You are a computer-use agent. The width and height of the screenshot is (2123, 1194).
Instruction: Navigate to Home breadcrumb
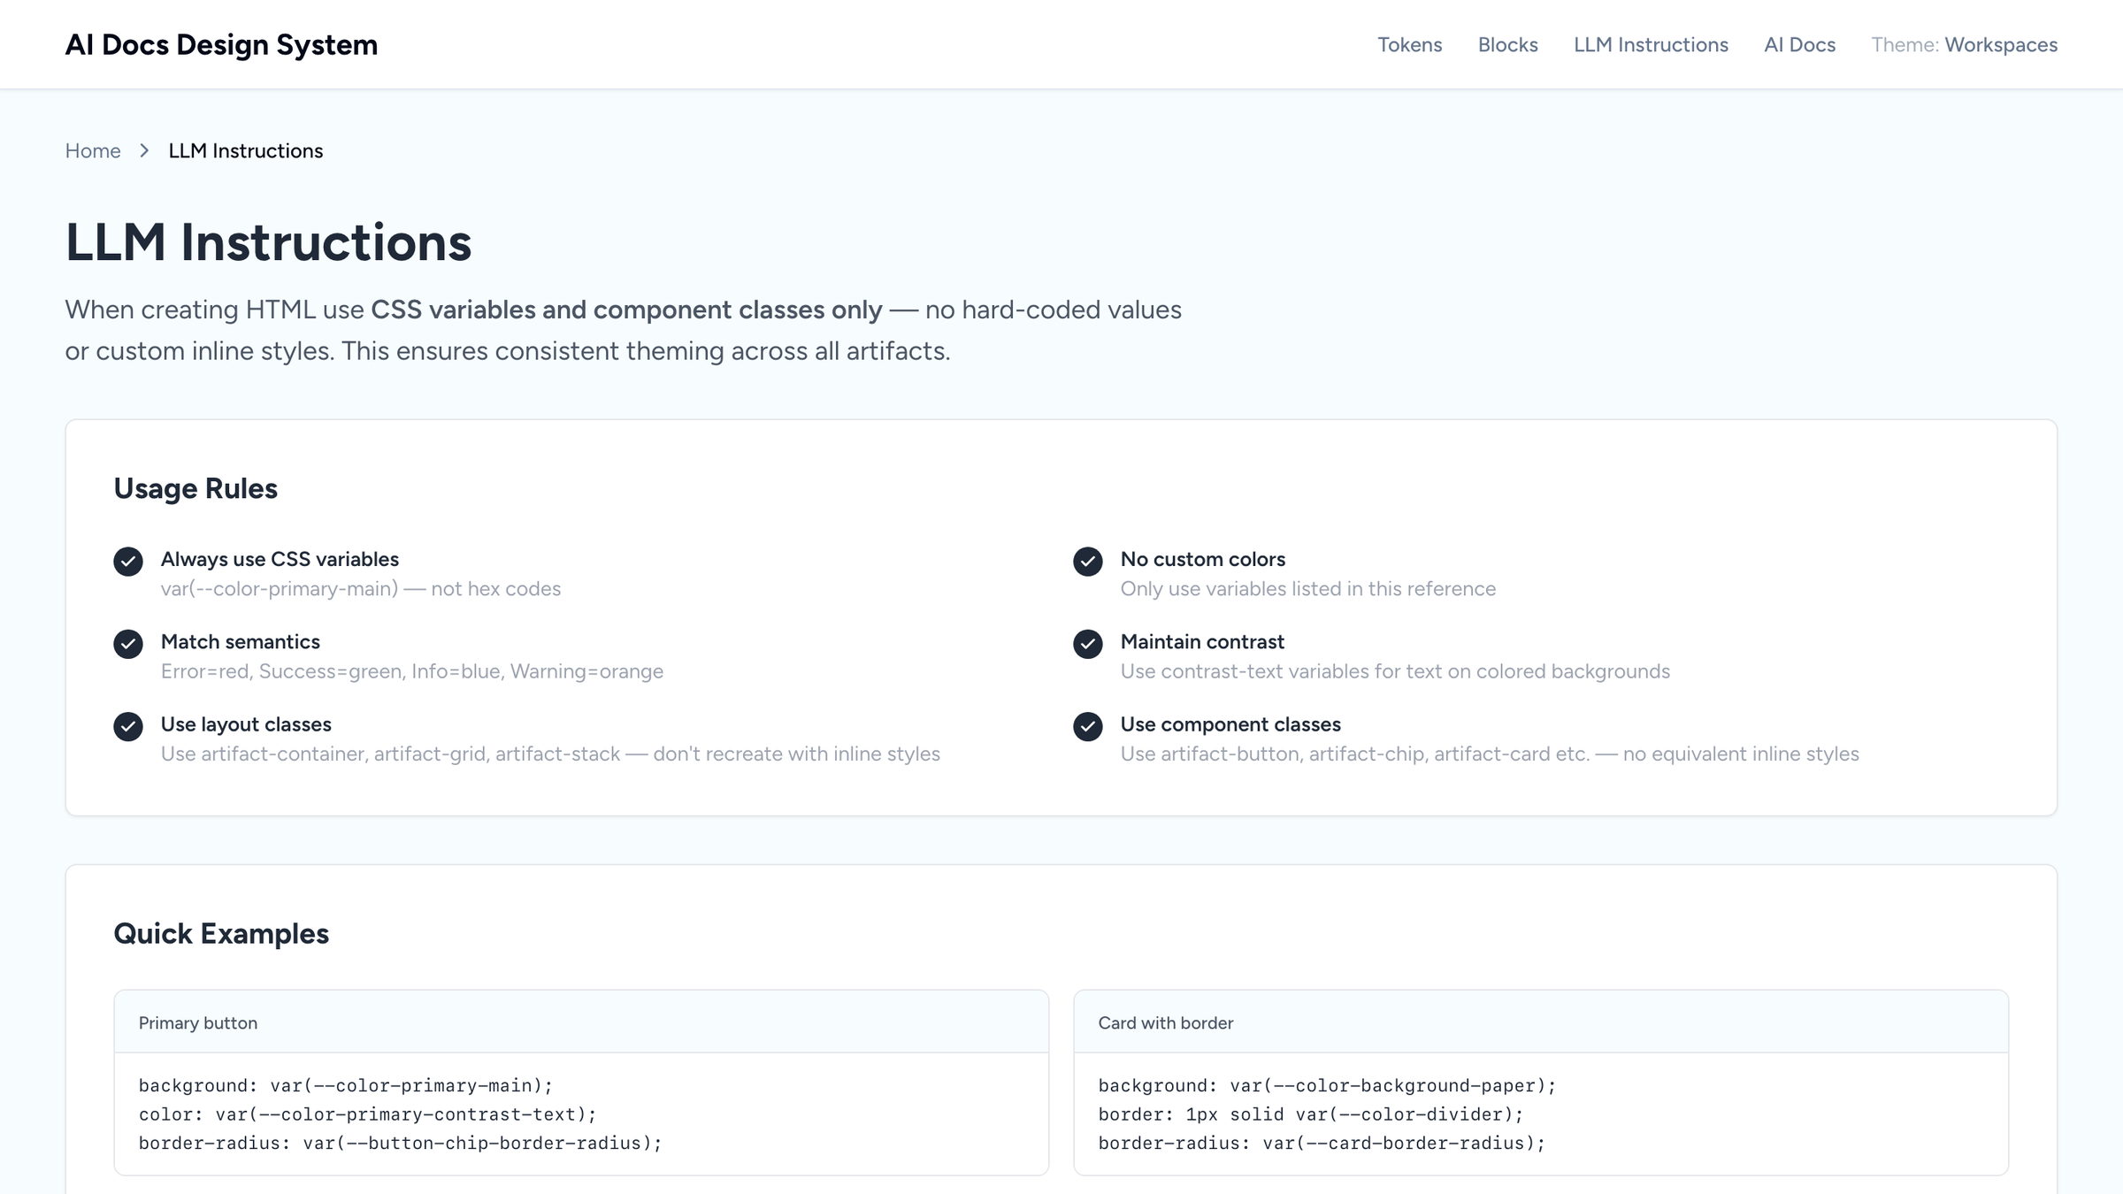93,150
